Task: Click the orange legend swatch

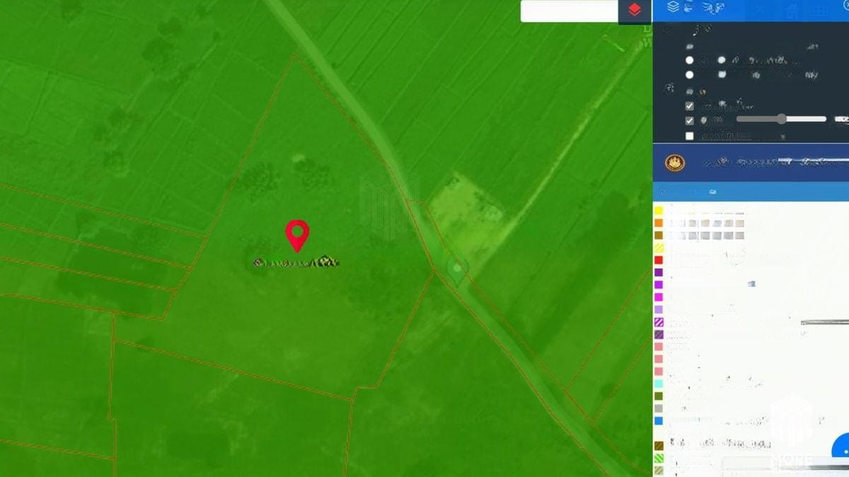Action: pos(659,223)
